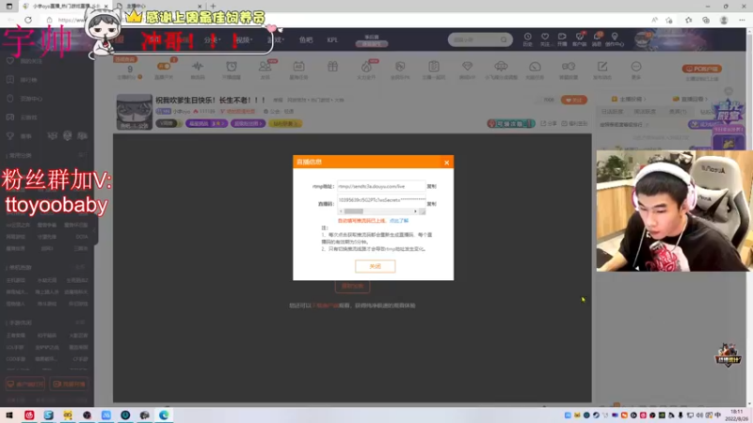Open the gift box icon in streamer toolbar
This screenshot has width=753, height=423.
tap(332, 66)
